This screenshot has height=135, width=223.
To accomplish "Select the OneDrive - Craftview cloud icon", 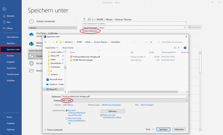I will pyautogui.click(x=31, y=34).
